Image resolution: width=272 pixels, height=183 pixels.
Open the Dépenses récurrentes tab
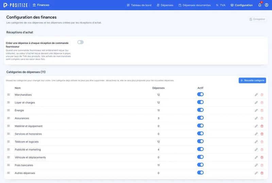point(194,5)
